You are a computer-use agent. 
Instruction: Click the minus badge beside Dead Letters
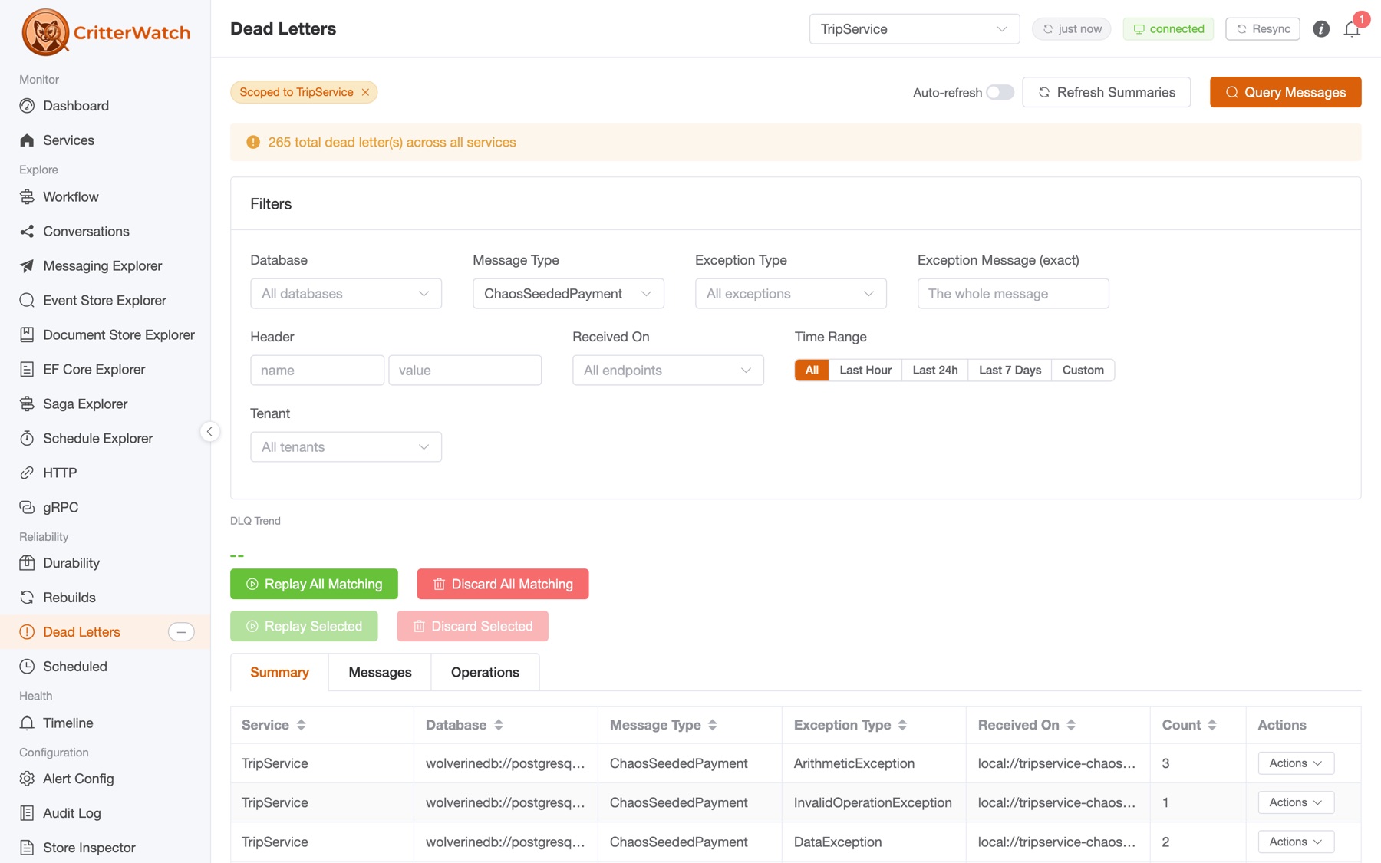click(181, 632)
